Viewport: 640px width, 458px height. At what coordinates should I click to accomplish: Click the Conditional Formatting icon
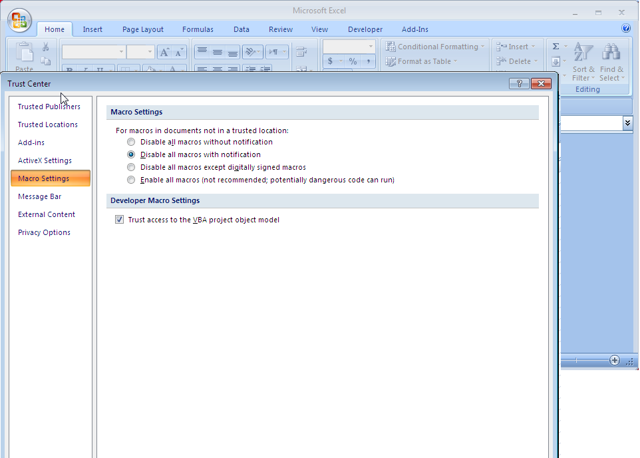click(391, 47)
